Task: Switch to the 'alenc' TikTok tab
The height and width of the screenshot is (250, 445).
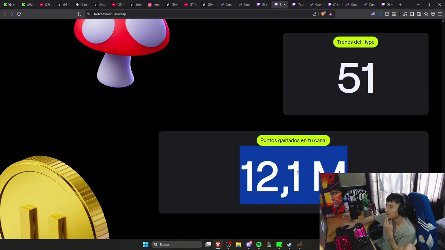Action: pos(136,5)
